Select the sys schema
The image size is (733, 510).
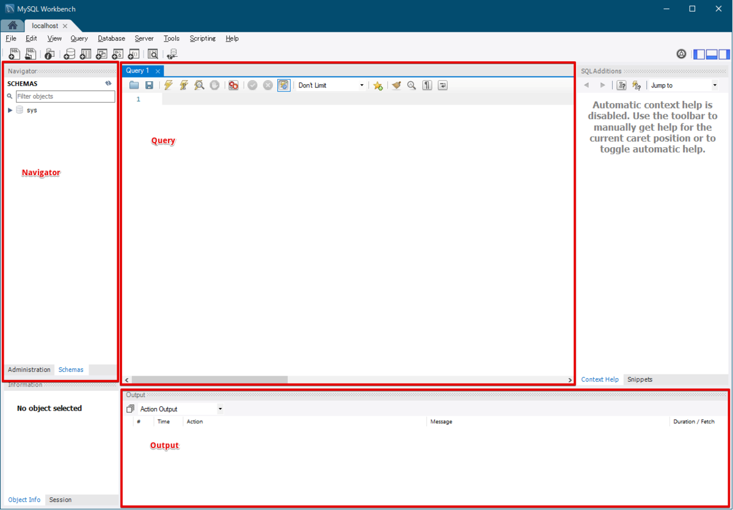(x=32, y=111)
